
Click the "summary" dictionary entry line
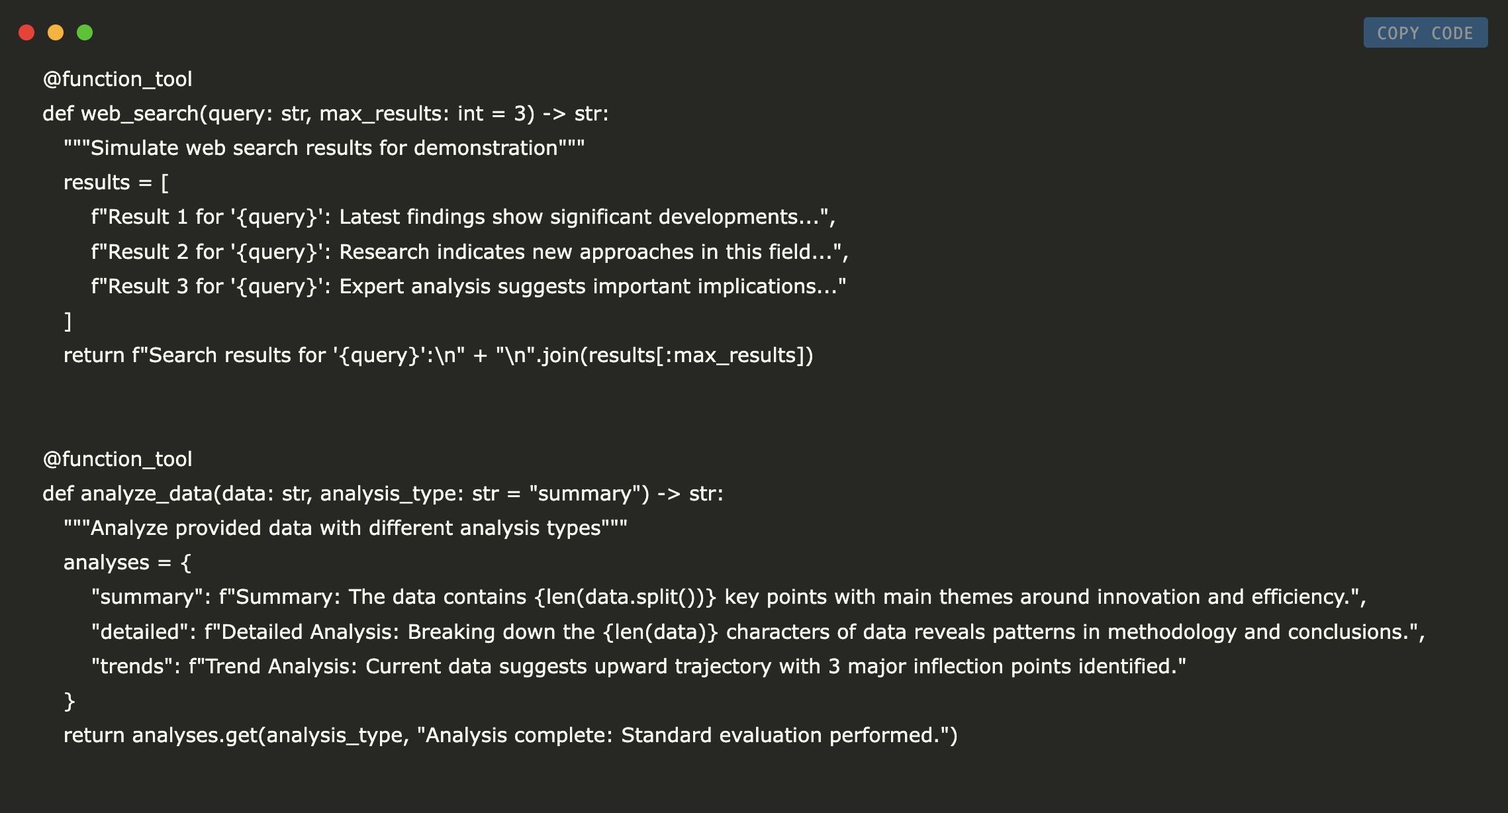point(728,597)
